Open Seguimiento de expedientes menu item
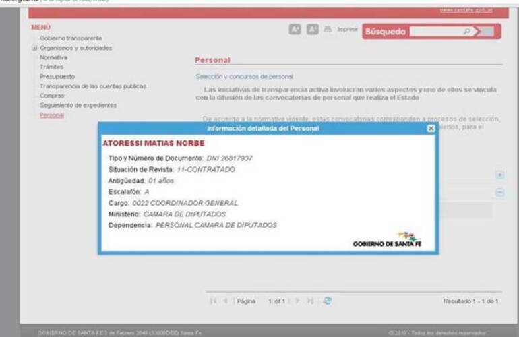The image size is (519, 337). [x=78, y=106]
